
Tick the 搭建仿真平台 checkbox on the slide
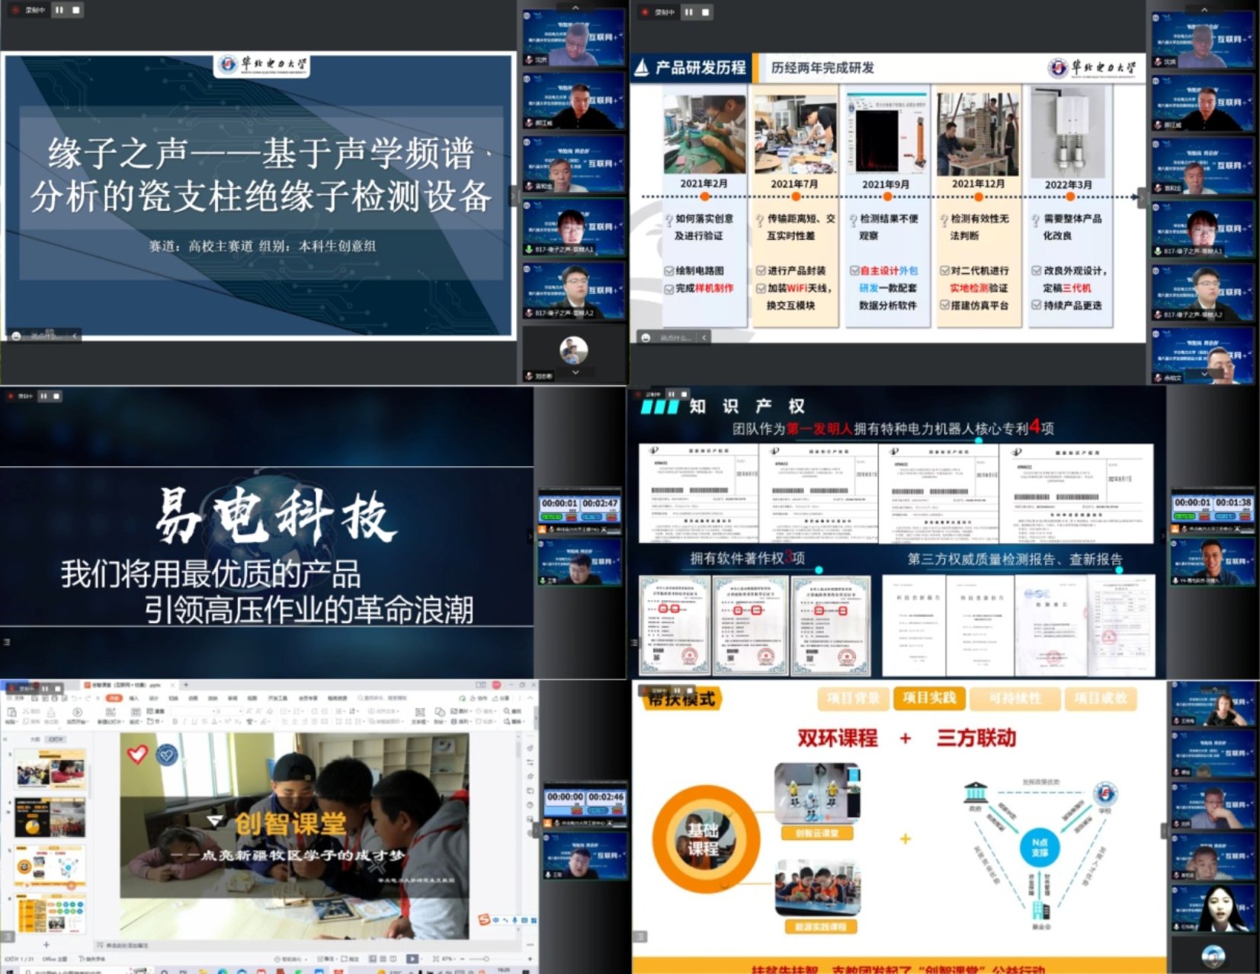tap(944, 305)
